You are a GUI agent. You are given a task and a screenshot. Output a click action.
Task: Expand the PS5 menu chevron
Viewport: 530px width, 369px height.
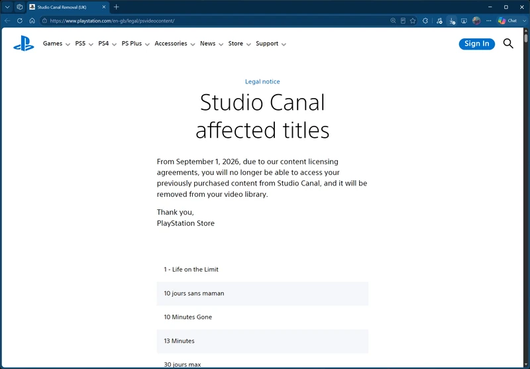(x=91, y=44)
